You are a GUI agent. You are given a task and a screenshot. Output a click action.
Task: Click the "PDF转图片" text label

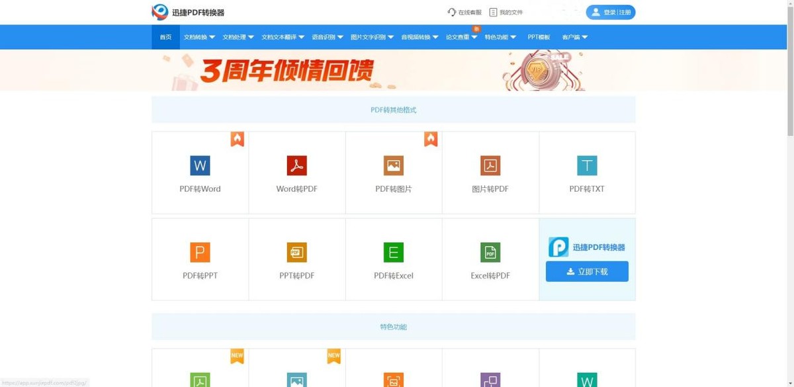[x=394, y=189]
